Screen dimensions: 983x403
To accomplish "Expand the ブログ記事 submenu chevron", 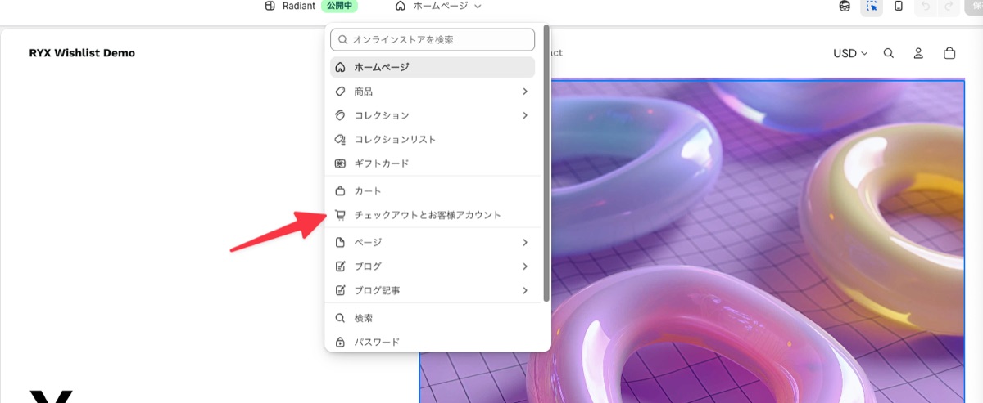I will (x=525, y=290).
